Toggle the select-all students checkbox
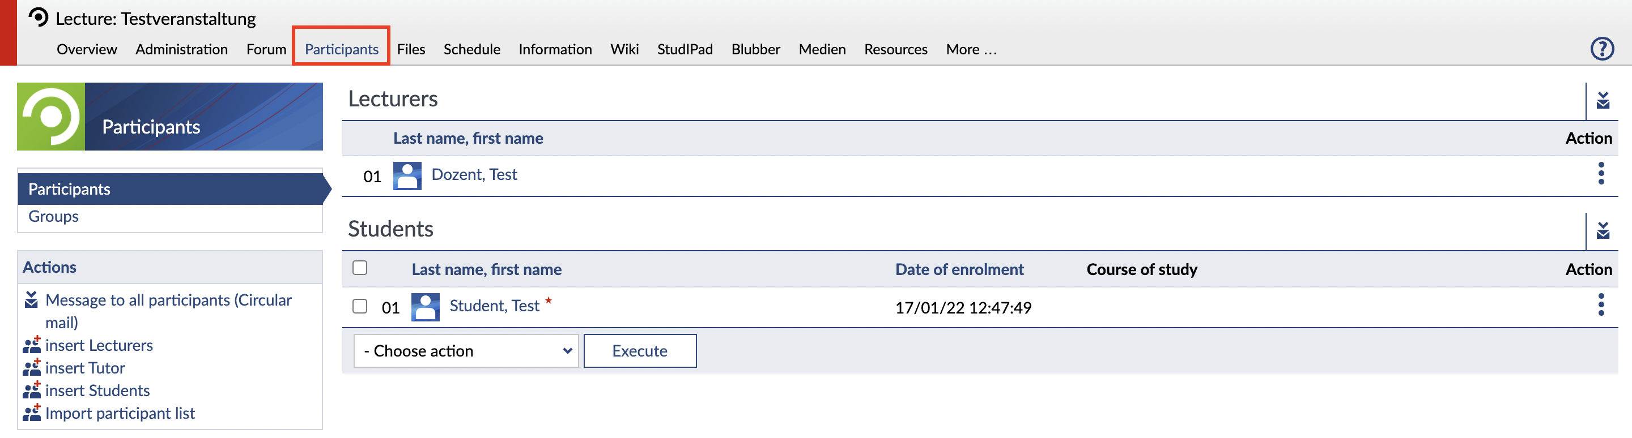The height and width of the screenshot is (438, 1632). tap(360, 268)
